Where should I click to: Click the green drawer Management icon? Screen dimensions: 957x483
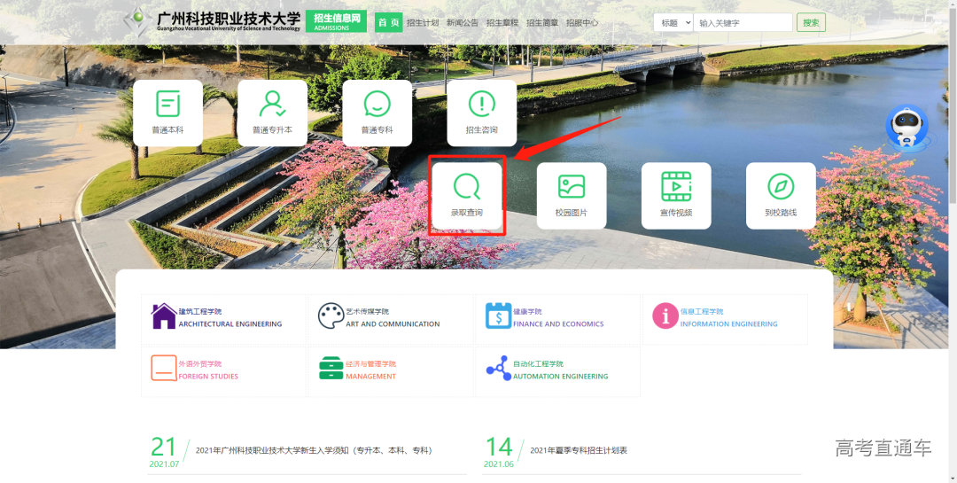tap(331, 368)
